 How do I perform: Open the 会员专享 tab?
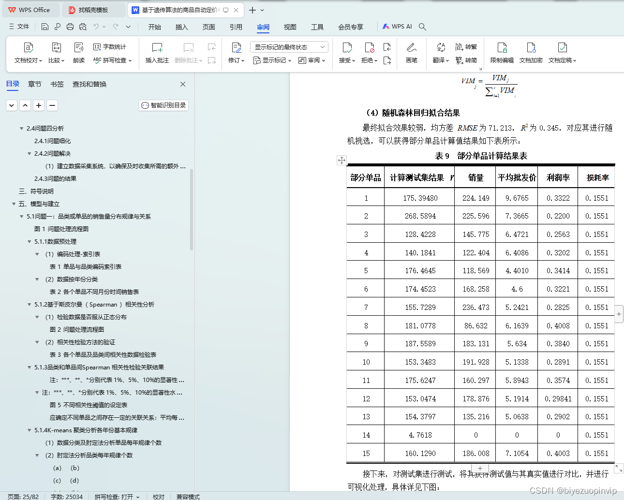pyautogui.click(x=351, y=27)
